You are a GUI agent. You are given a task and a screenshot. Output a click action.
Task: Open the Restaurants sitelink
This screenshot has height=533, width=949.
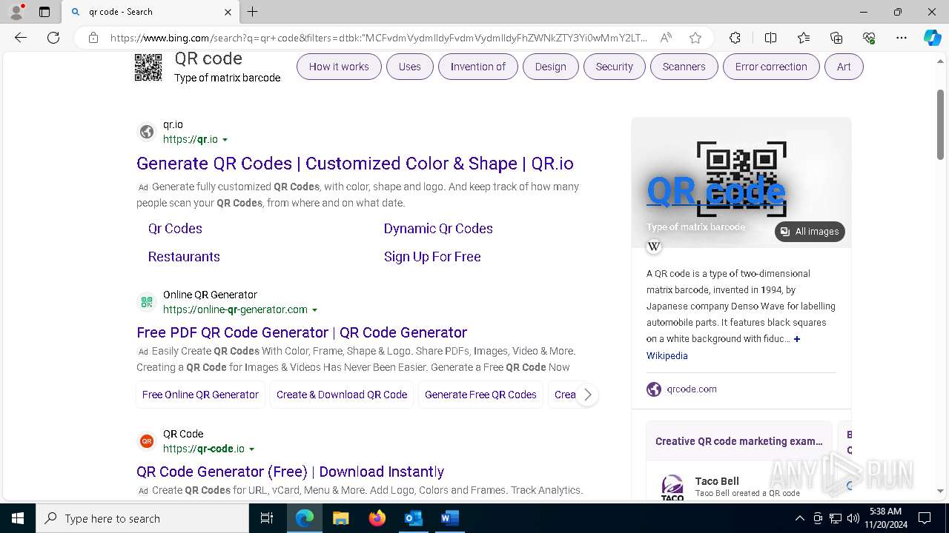(x=184, y=257)
